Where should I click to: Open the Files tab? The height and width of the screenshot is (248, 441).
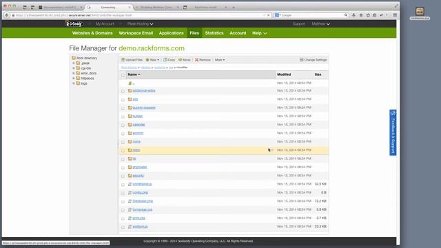(x=194, y=33)
